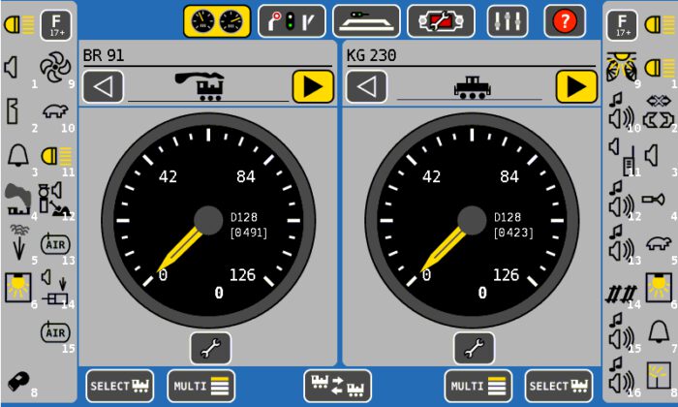Click the swap locomotives icon at bottom center
678x407 pixels.
tap(338, 385)
